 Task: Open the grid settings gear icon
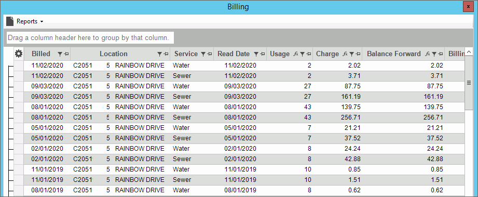(19, 54)
